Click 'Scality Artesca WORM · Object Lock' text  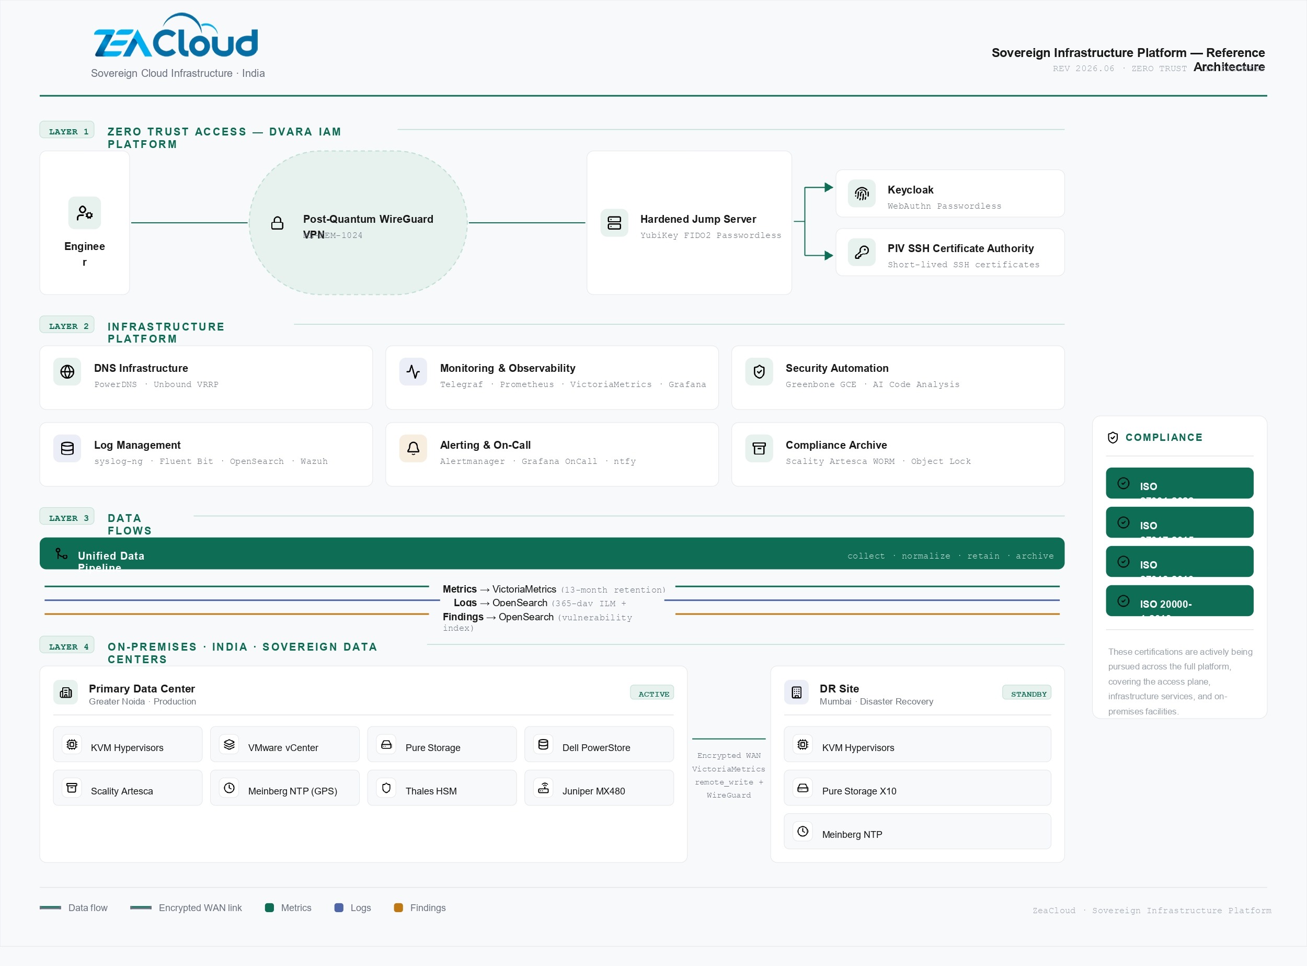[x=878, y=461]
